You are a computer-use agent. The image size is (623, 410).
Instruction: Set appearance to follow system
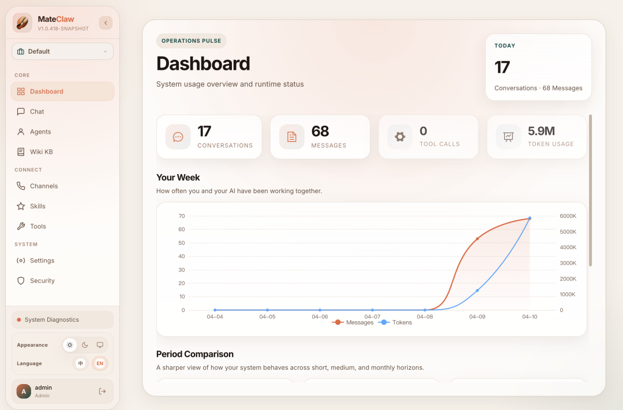tap(100, 345)
